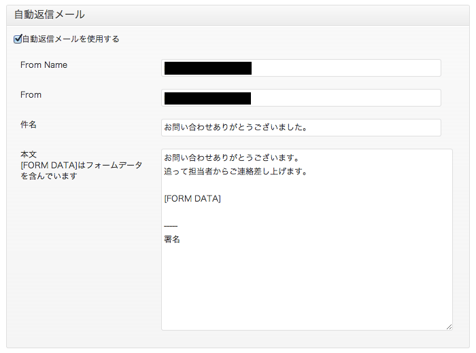Click the 自動返信メール panel header
Screen dimensions: 476x353
(238, 15)
